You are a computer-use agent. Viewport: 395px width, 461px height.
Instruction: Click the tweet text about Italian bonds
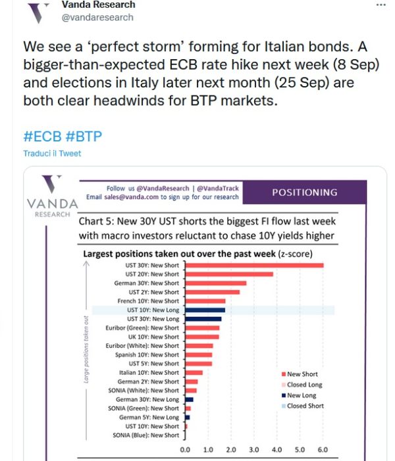[x=201, y=74]
